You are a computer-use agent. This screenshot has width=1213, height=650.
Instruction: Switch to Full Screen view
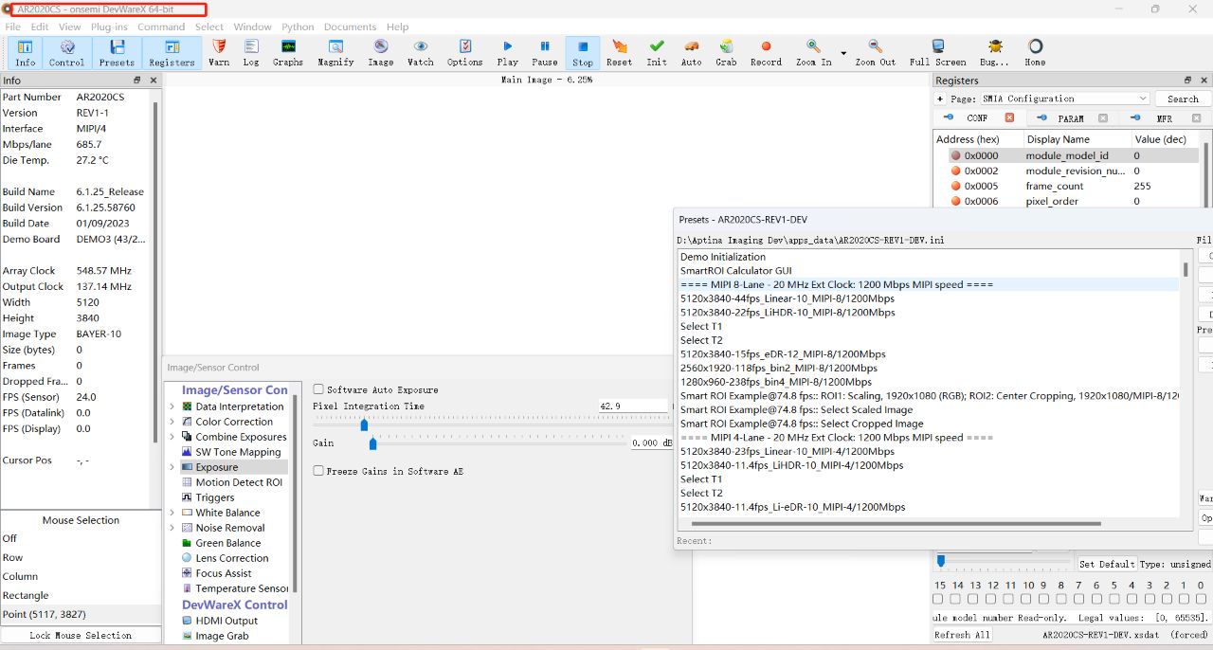(938, 52)
